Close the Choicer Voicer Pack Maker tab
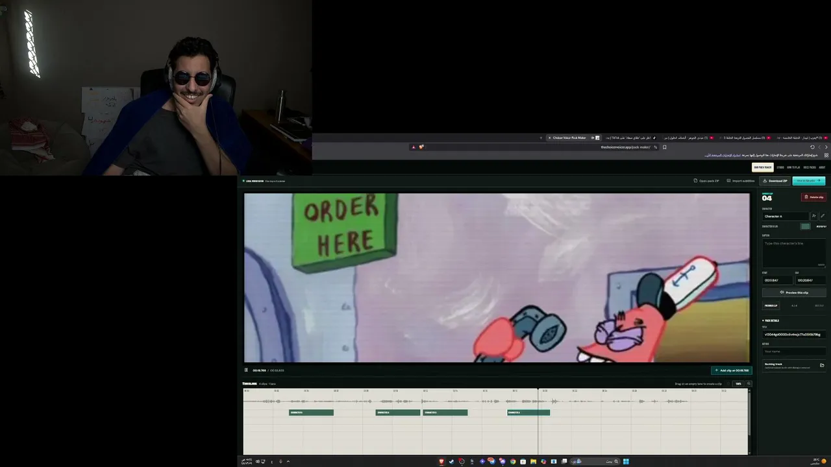This screenshot has width=831, height=467. (x=549, y=138)
